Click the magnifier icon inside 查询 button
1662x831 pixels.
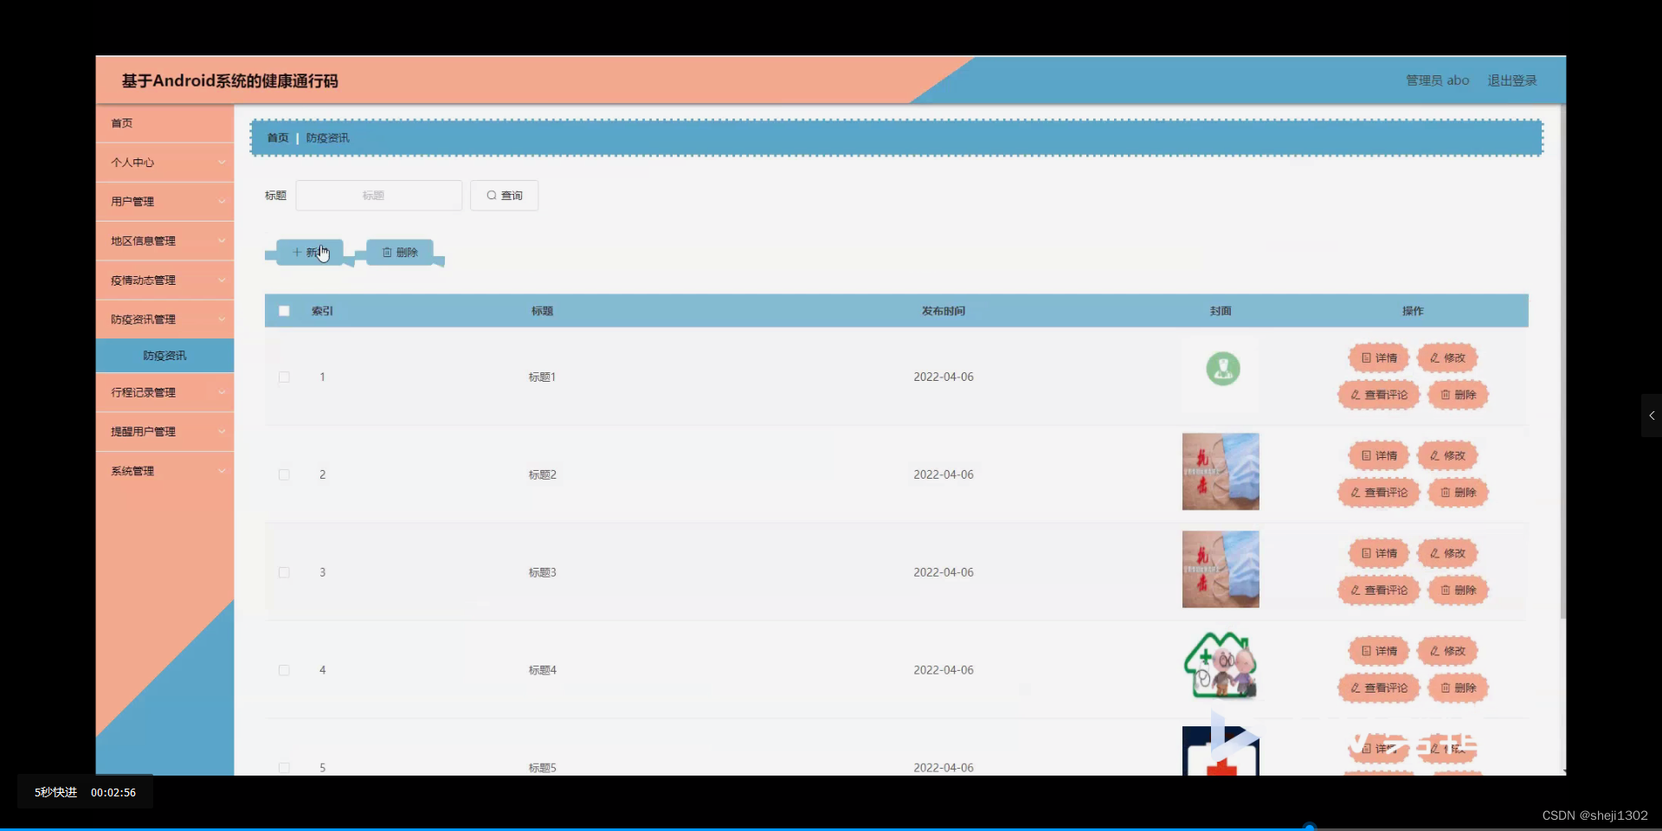tap(490, 196)
